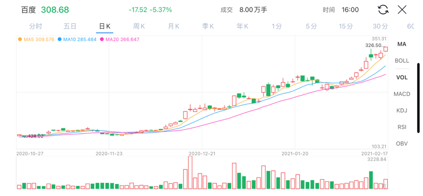Select the 日K tab
423x196 pixels.
click(105, 26)
